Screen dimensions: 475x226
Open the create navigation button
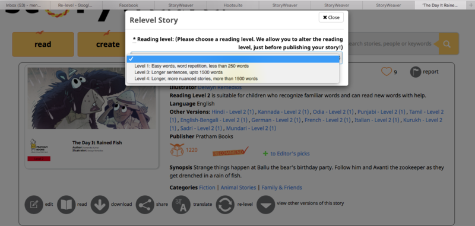point(102,44)
